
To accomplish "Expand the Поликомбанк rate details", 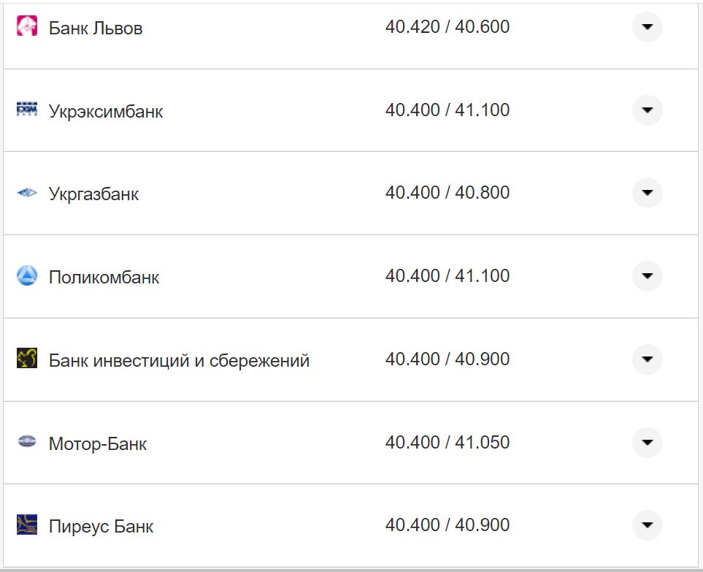I will coord(647,276).
